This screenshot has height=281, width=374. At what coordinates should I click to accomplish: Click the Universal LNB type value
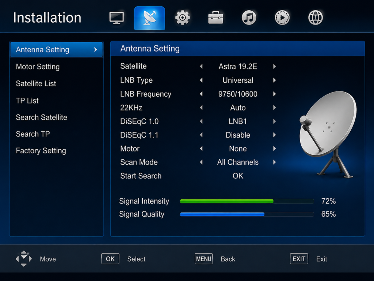[238, 80]
